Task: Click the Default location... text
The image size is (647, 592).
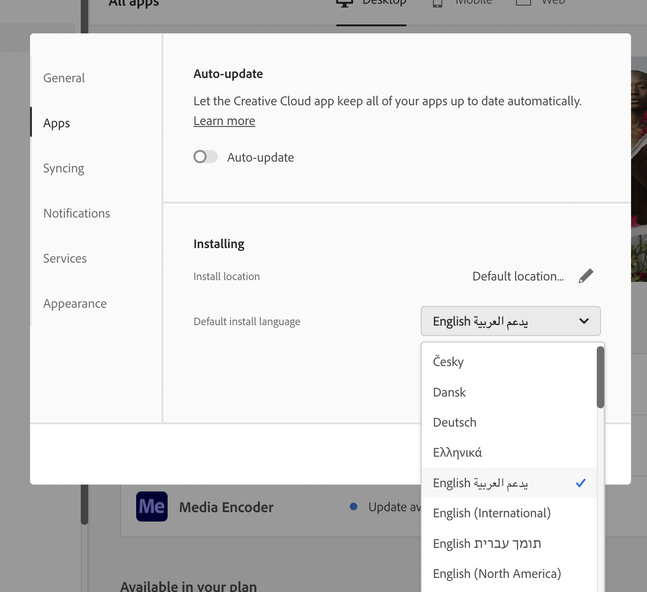Action: (518, 276)
